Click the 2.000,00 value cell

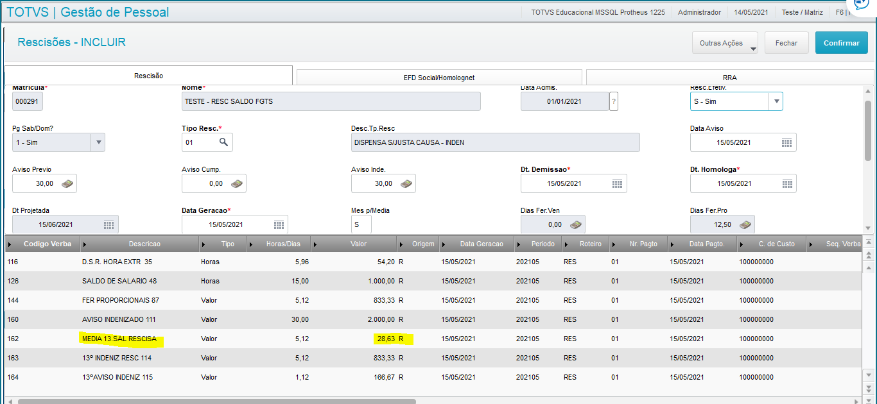[x=381, y=319]
